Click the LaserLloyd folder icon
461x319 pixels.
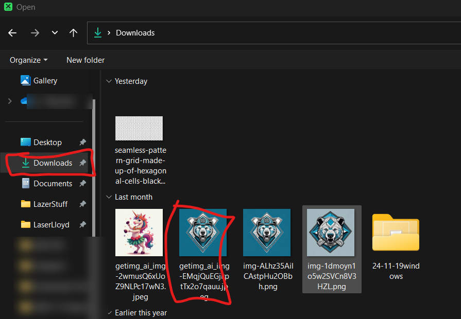[26, 224]
